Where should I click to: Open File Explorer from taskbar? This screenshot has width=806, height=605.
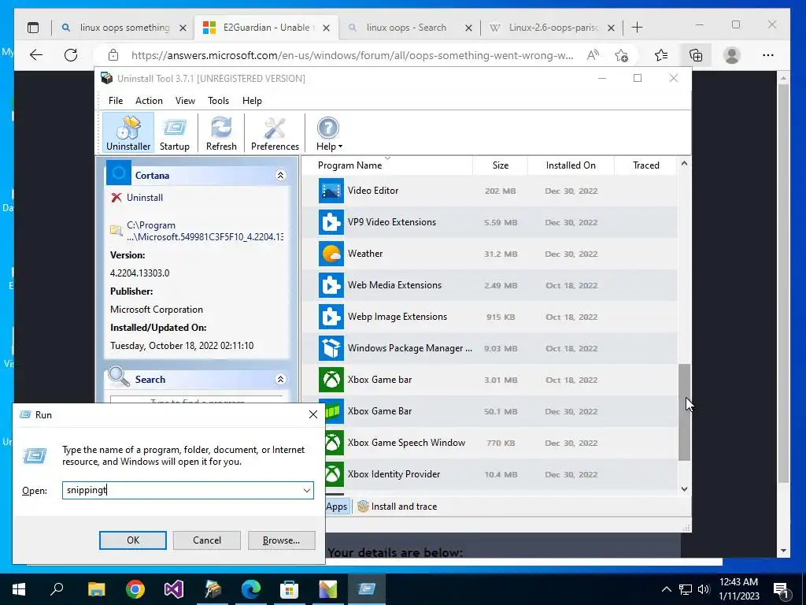96,589
